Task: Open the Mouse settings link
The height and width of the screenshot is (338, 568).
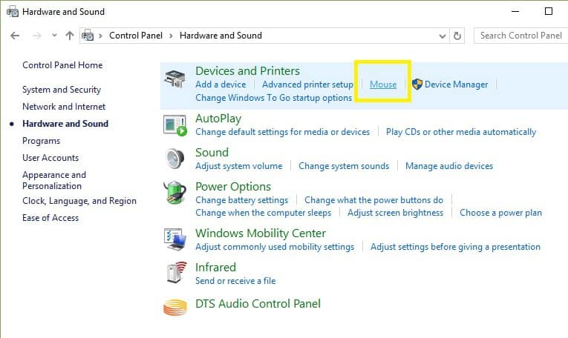Action: click(383, 84)
